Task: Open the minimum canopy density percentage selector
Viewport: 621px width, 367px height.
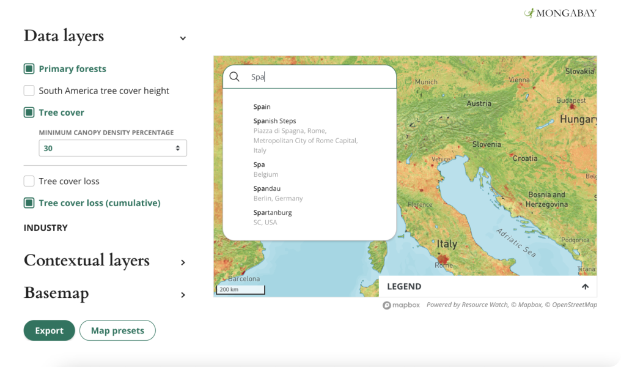Action: point(112,147)
